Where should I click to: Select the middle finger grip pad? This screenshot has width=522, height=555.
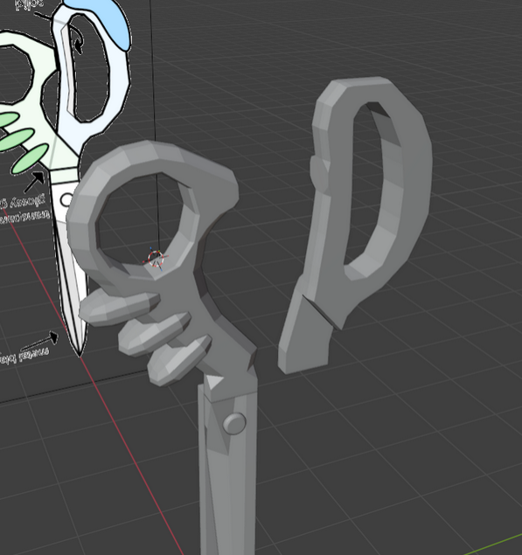[x=154, y=333]
